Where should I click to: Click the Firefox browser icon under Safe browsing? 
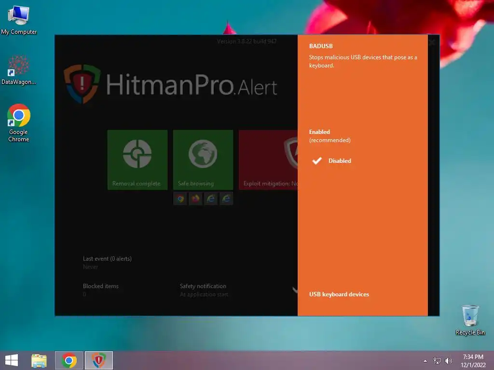(196, 199)
